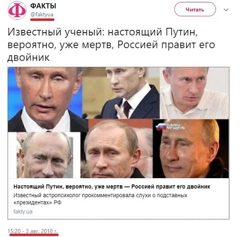Click the tweet headline about Известный ученый
Image resolution: width=244 pixels, height=237 pixels.
pos(111,45)
